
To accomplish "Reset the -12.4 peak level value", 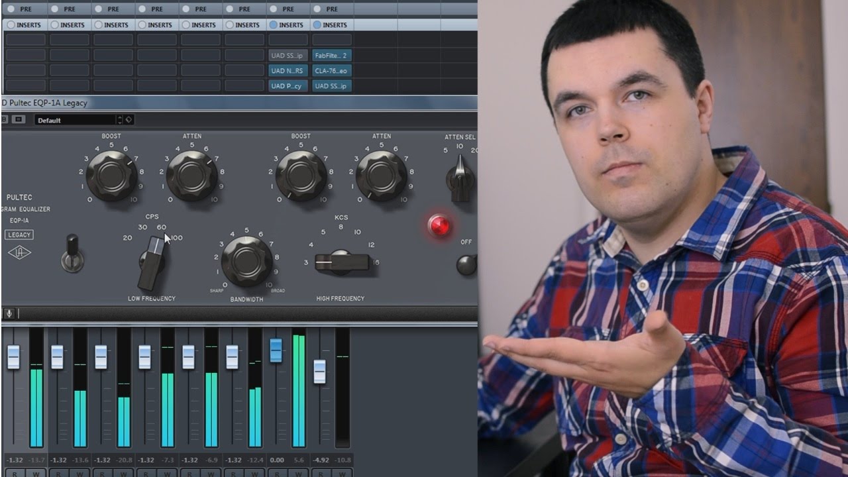I will coord(254,460).
